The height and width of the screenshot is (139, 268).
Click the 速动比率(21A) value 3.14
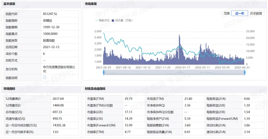[x=247, y=132]
